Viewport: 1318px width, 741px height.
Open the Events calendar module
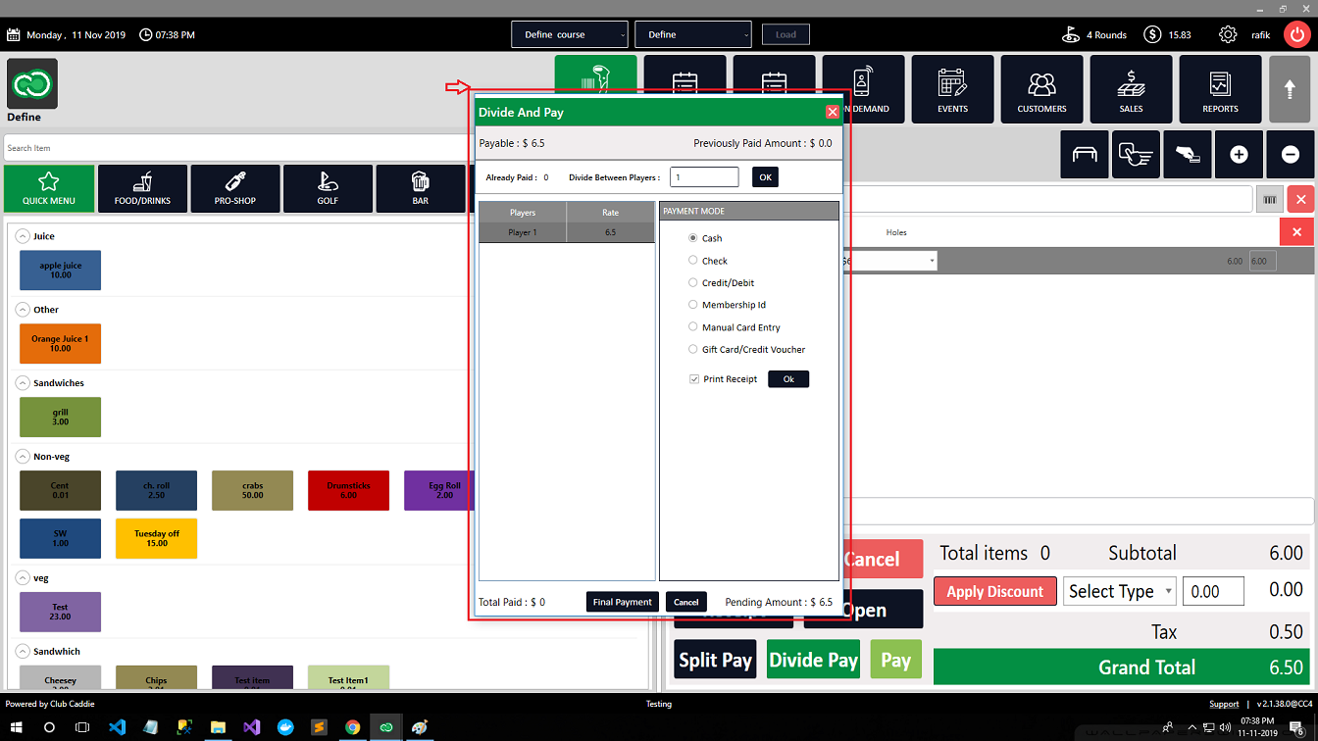pyautogui.click(x=952, y=89)
